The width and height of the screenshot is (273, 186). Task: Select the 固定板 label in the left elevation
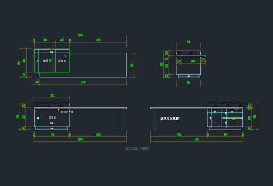[52, 117]
